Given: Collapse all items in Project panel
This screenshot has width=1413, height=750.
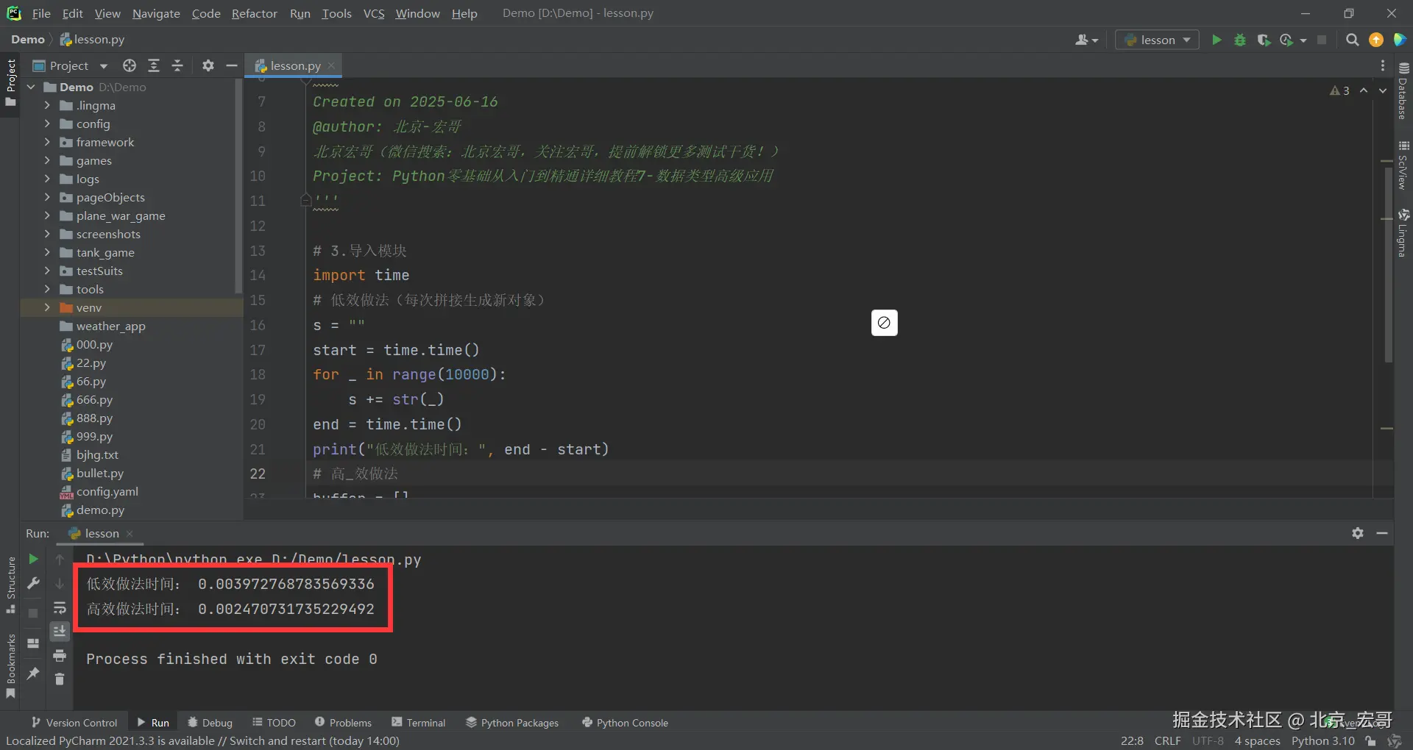Looking at the screenshot, I should click(x=177, y=65).
